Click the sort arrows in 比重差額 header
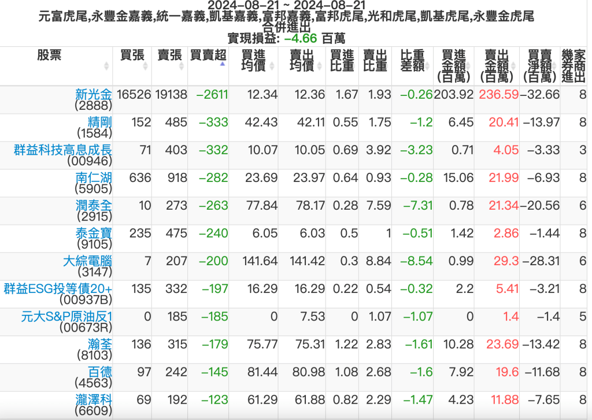The width and height of the screenshot is (592, 420). tap(428, 66)
